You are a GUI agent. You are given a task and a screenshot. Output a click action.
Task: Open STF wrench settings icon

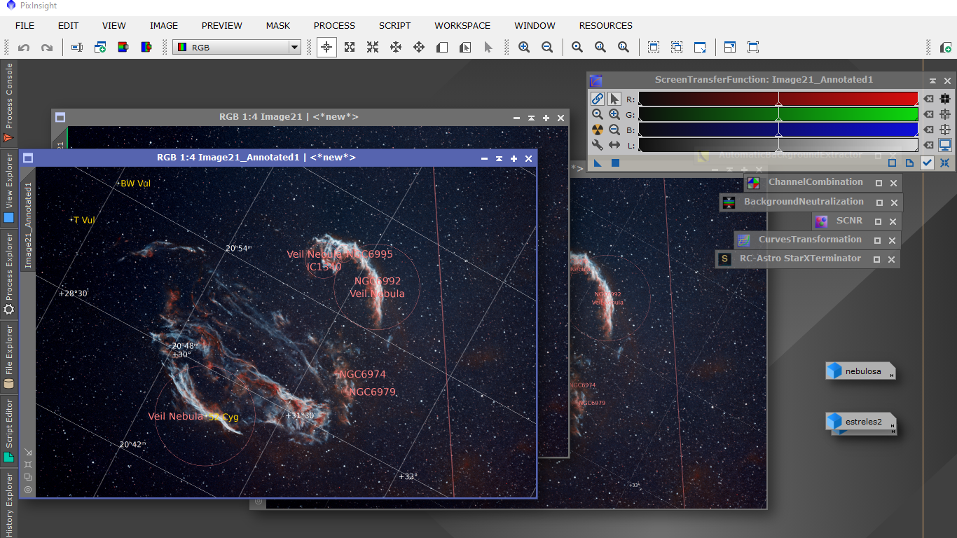tap(597, 145)
